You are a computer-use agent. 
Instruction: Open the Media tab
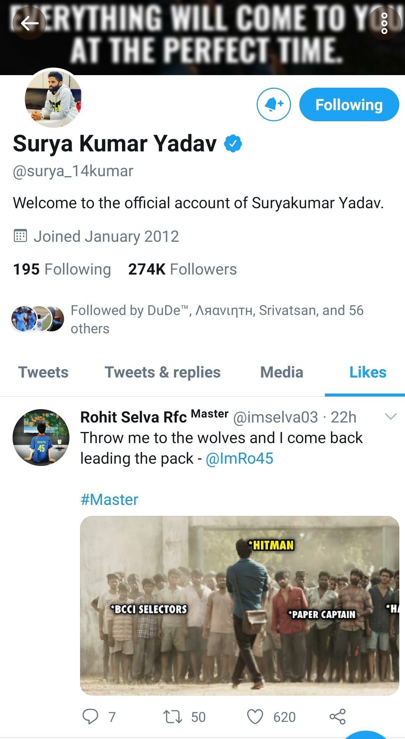281,372
